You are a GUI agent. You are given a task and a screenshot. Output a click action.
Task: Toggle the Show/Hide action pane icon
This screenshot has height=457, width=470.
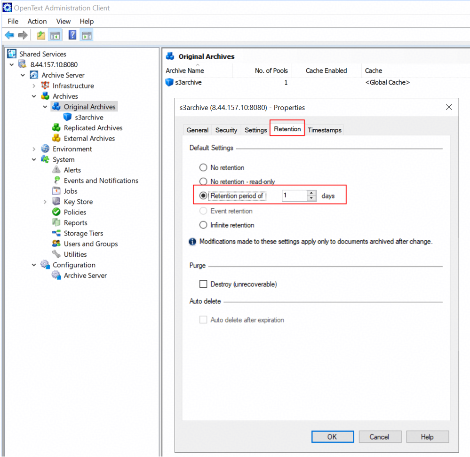point(87,35)
